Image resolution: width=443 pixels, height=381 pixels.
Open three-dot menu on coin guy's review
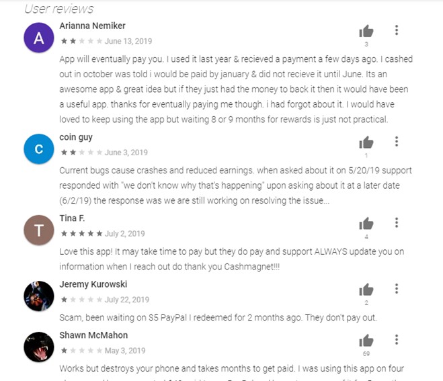click(x=397, y=142)
